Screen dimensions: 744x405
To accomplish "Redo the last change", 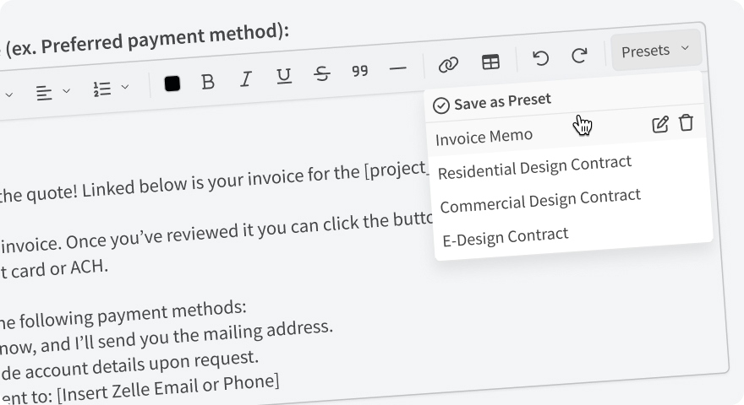I will tap(579, 56).
